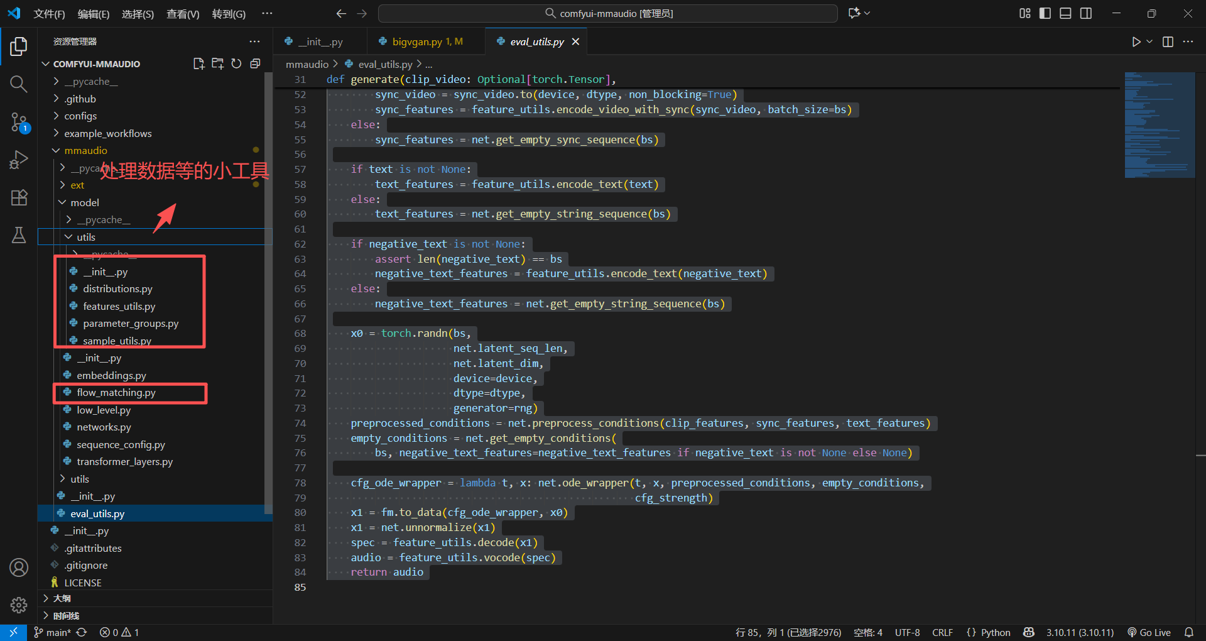
Task: Open notifications bell in status bar
Action: [x=1188, y=632]
